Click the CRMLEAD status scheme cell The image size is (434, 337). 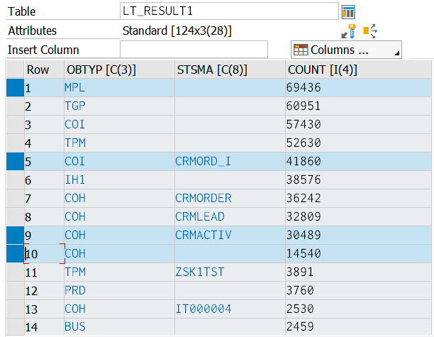(230, 217)
